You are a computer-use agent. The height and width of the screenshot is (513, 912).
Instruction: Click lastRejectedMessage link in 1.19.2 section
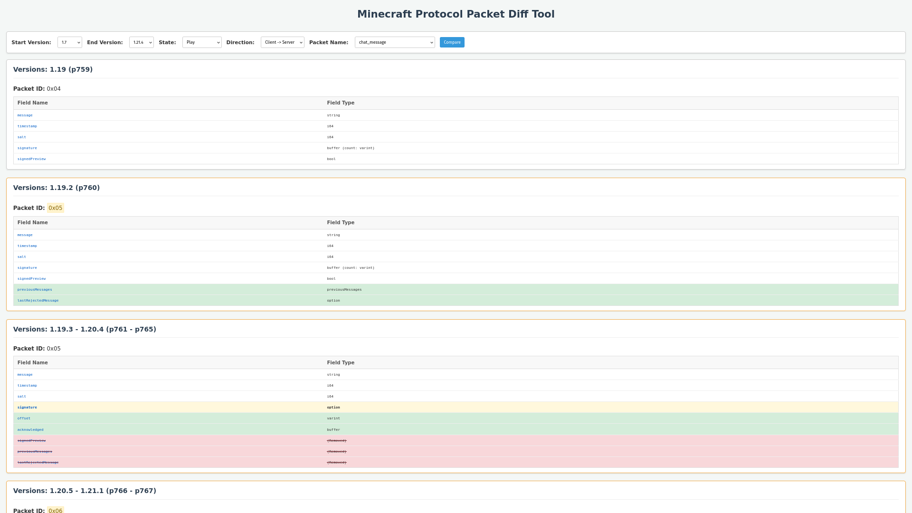[38, 301]
